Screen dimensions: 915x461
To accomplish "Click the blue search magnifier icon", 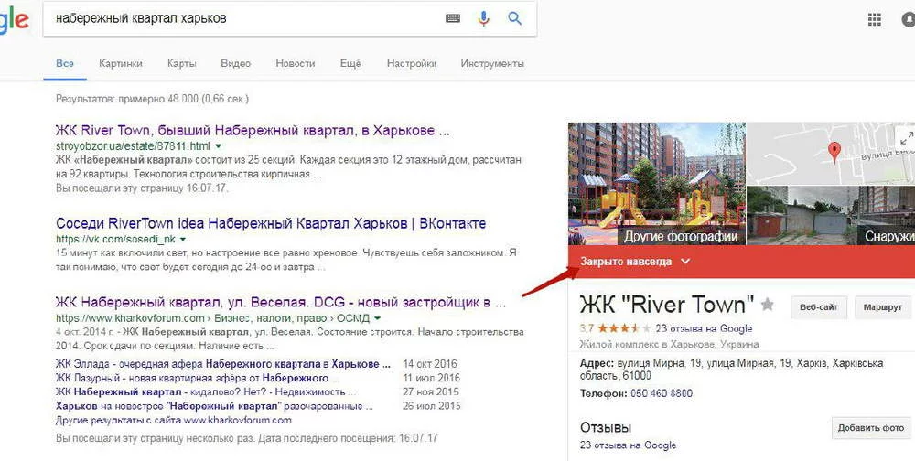I will pyautogui.click(x=514, y=18).
